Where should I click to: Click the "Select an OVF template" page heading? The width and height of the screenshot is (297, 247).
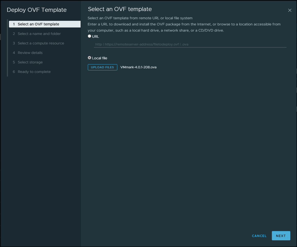120,9
